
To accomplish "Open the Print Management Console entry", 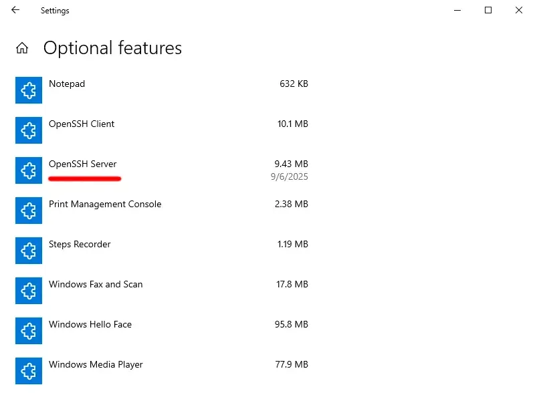I will click(x=105, y=205).
